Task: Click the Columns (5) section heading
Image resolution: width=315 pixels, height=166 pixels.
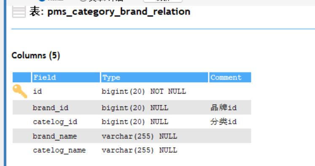Action: [x=36, y=55]
